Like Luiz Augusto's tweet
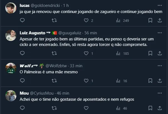Screen dimensions: 168x114 pyautogui.click(x=86, y=53)
